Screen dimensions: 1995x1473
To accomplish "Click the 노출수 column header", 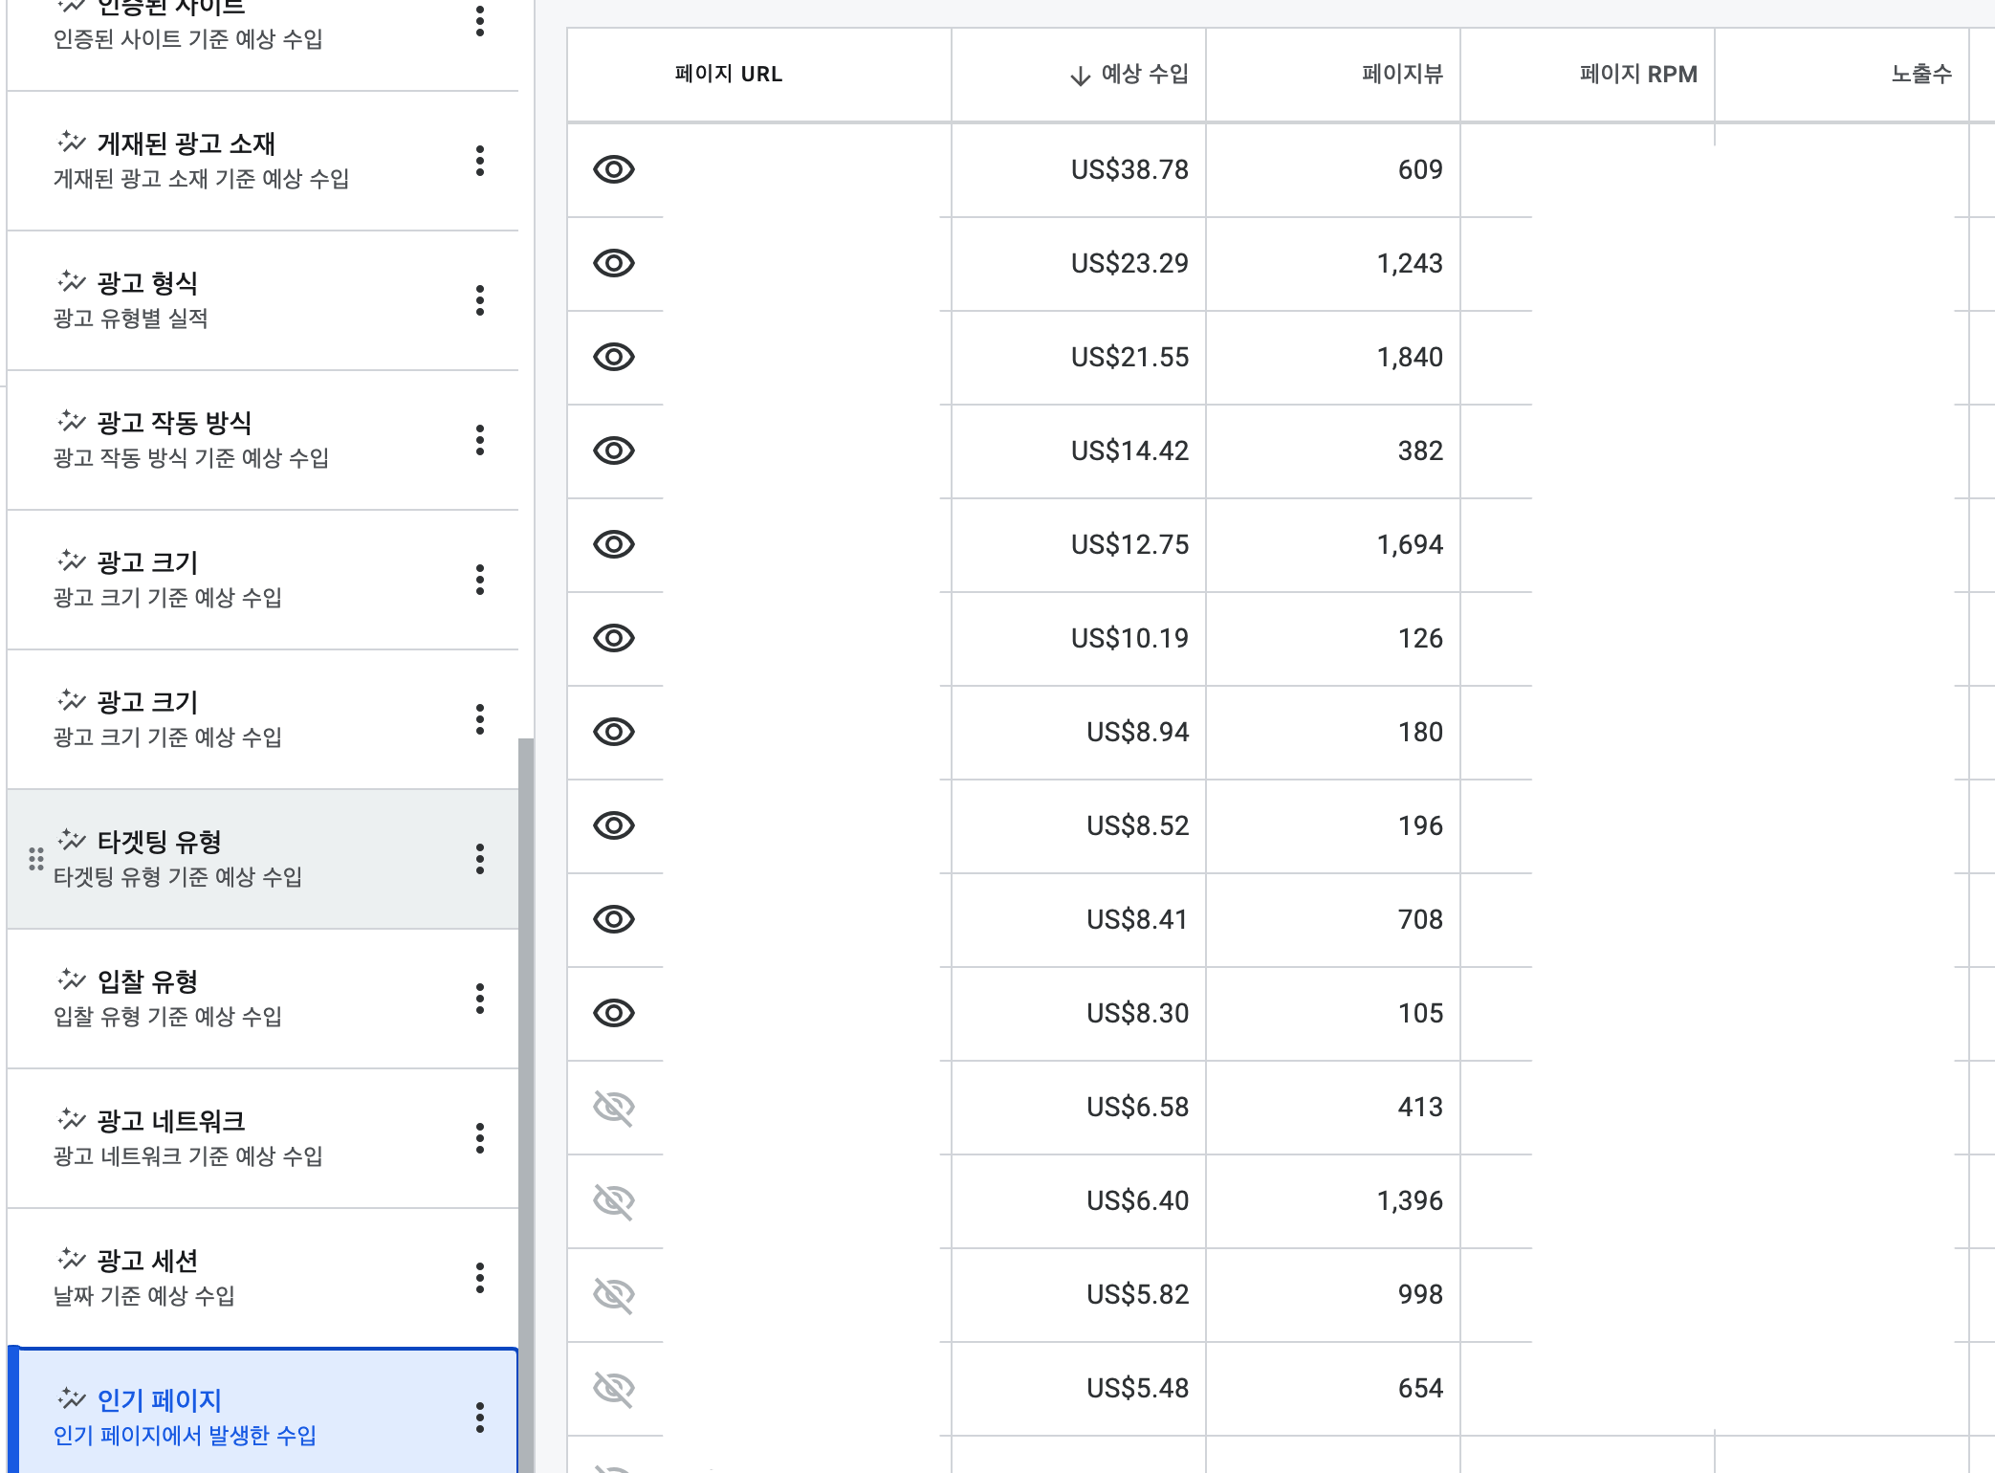I will click(x=1920, y=74).
